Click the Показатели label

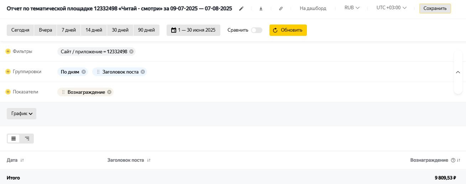click(25, 92)
